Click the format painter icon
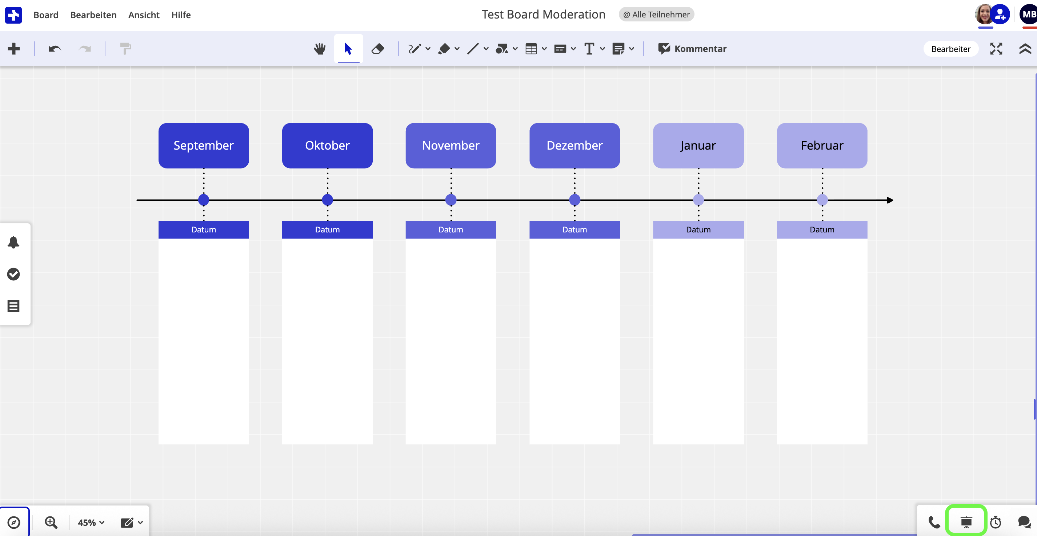Viewport: 1037px width, 536px height. coord(125,49)
